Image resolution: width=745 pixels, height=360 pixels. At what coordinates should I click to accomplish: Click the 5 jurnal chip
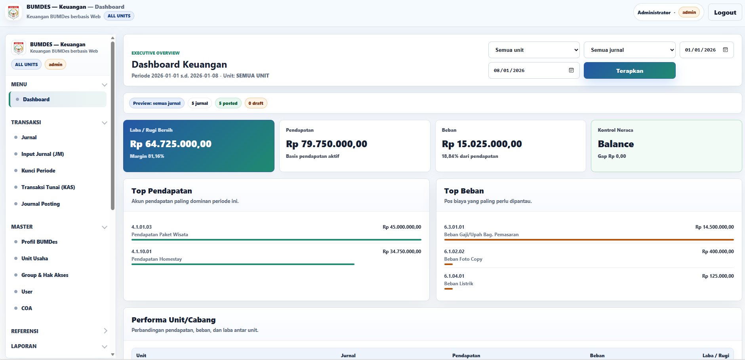click(200, 103)
